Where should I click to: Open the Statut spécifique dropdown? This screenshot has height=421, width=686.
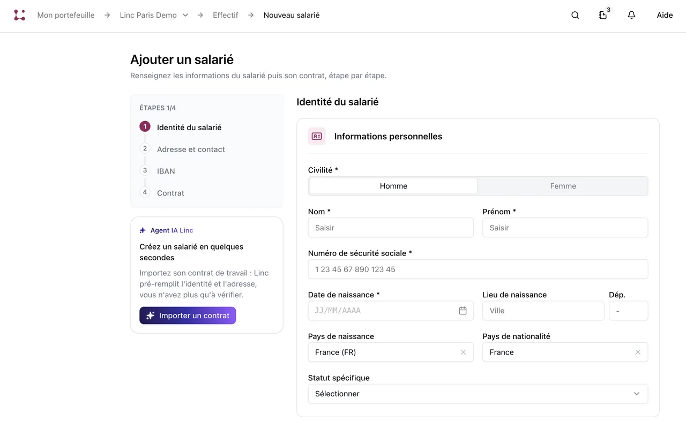coord(478,394)
